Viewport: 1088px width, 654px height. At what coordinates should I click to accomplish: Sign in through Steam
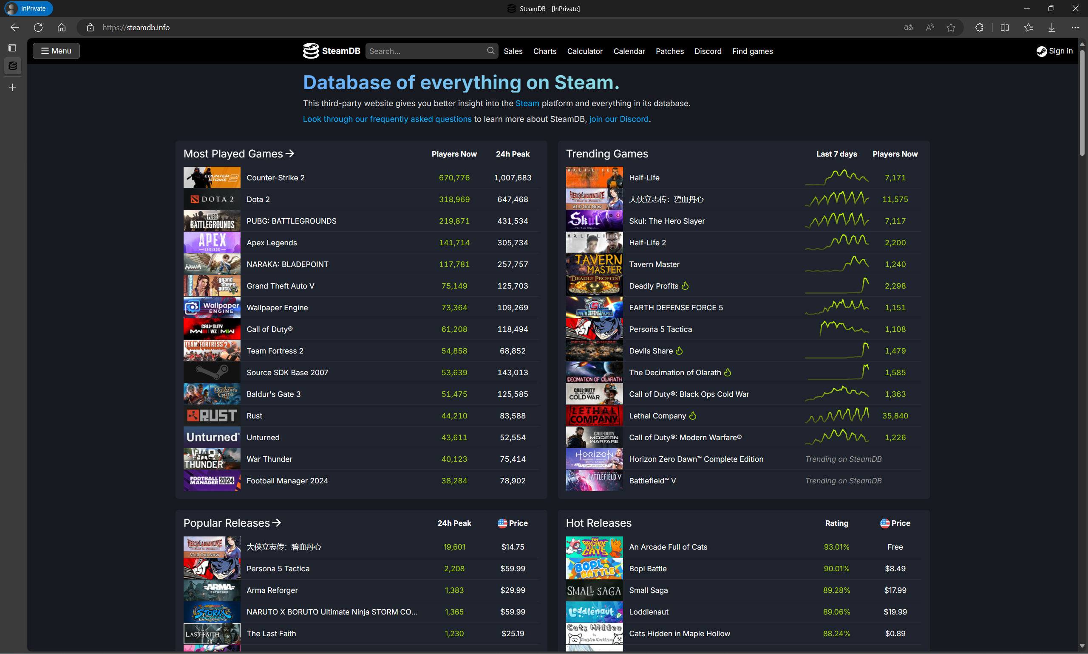[x=1055, y=51]
